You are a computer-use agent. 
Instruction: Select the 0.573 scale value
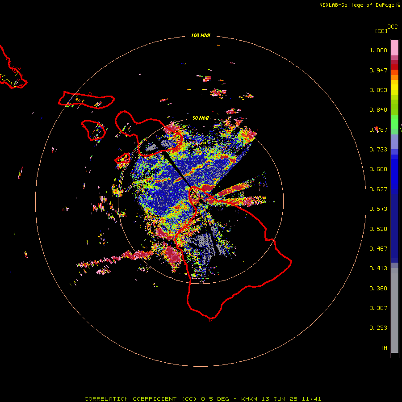click(378, 209)
